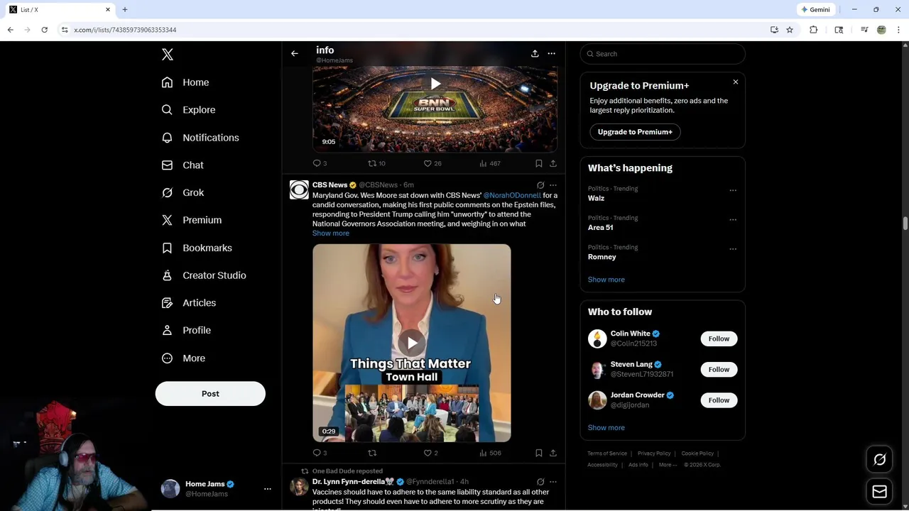Open CBS News profile avatar
Screen dimensions: 909x511
point(299,189)
